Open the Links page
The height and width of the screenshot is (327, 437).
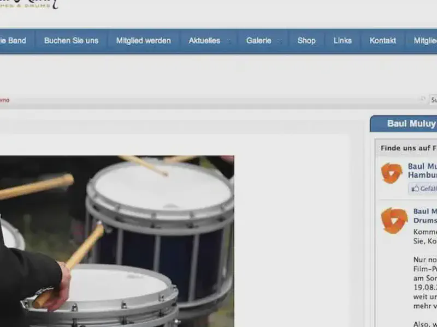click(x=342, y=40)
